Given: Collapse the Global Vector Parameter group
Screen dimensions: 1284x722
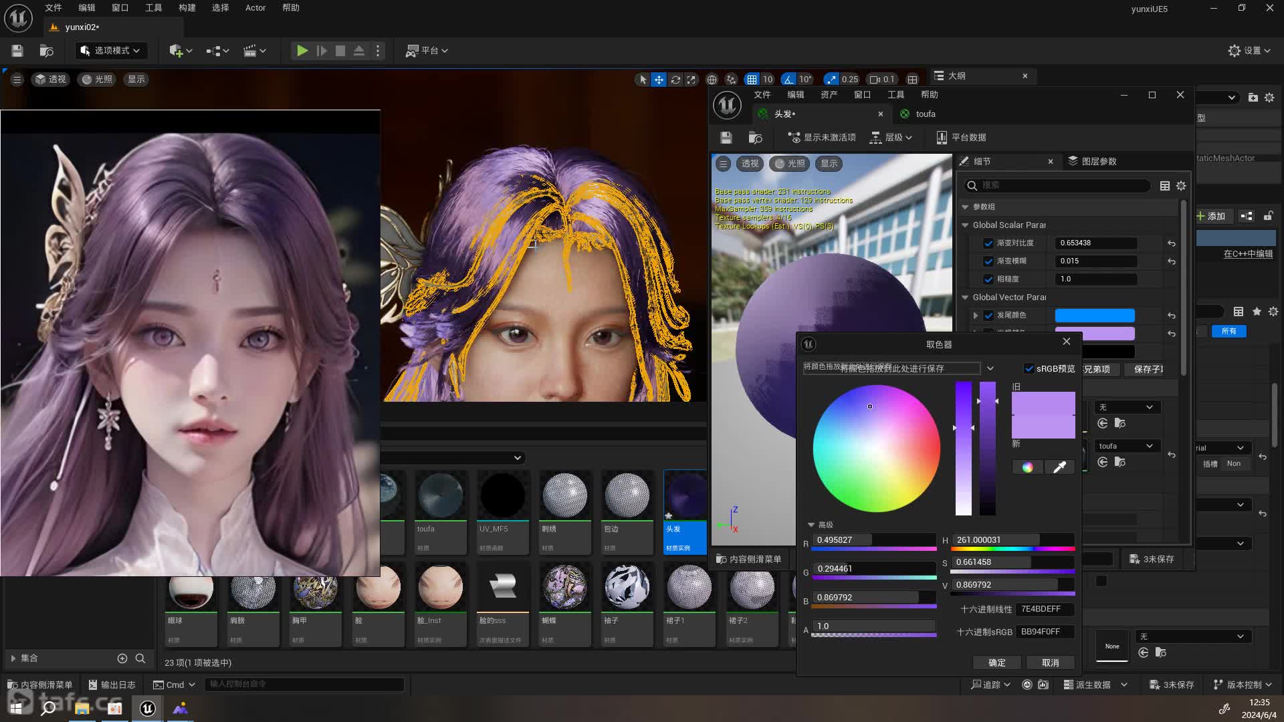Looking at the screenshot, I should click(x=965, y=297).
